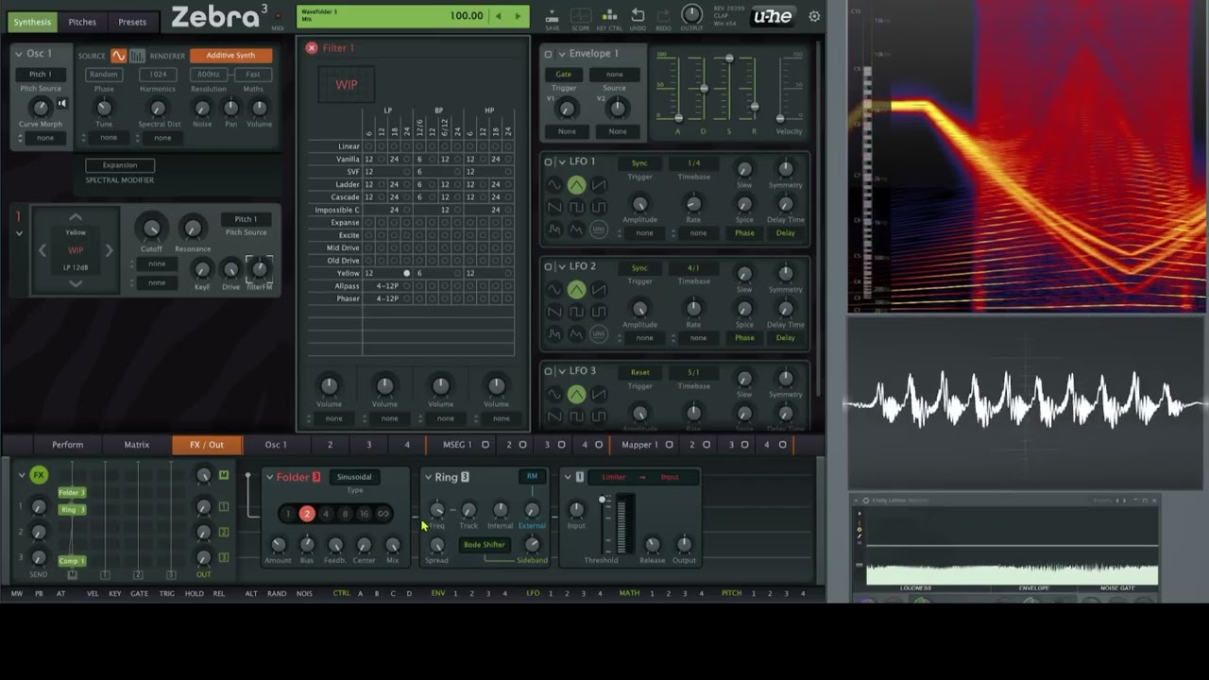The height and width of the screenshot is (680, 1209).
Task: Select the saw up waveform in LFO 3
Action: (598, 395)
